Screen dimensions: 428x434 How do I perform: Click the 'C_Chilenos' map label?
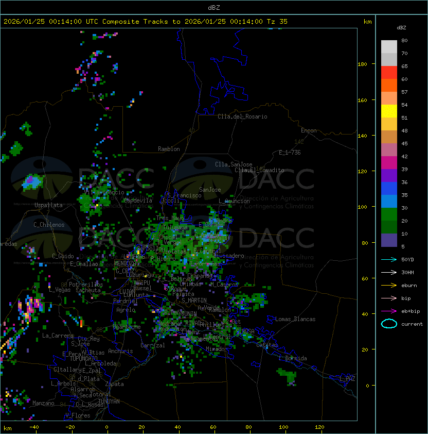[x=49, y=225]
